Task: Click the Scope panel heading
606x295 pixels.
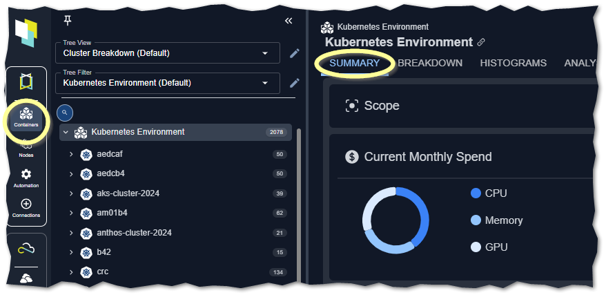Action: [x=382, y=106]
